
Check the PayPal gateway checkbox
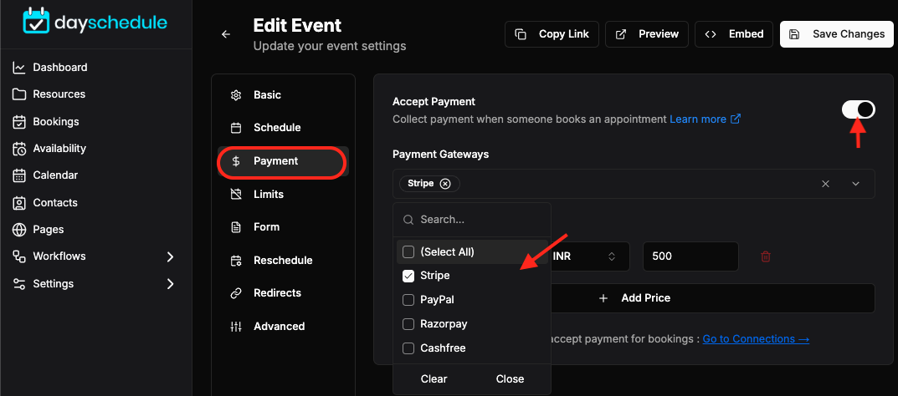point(408,299)
